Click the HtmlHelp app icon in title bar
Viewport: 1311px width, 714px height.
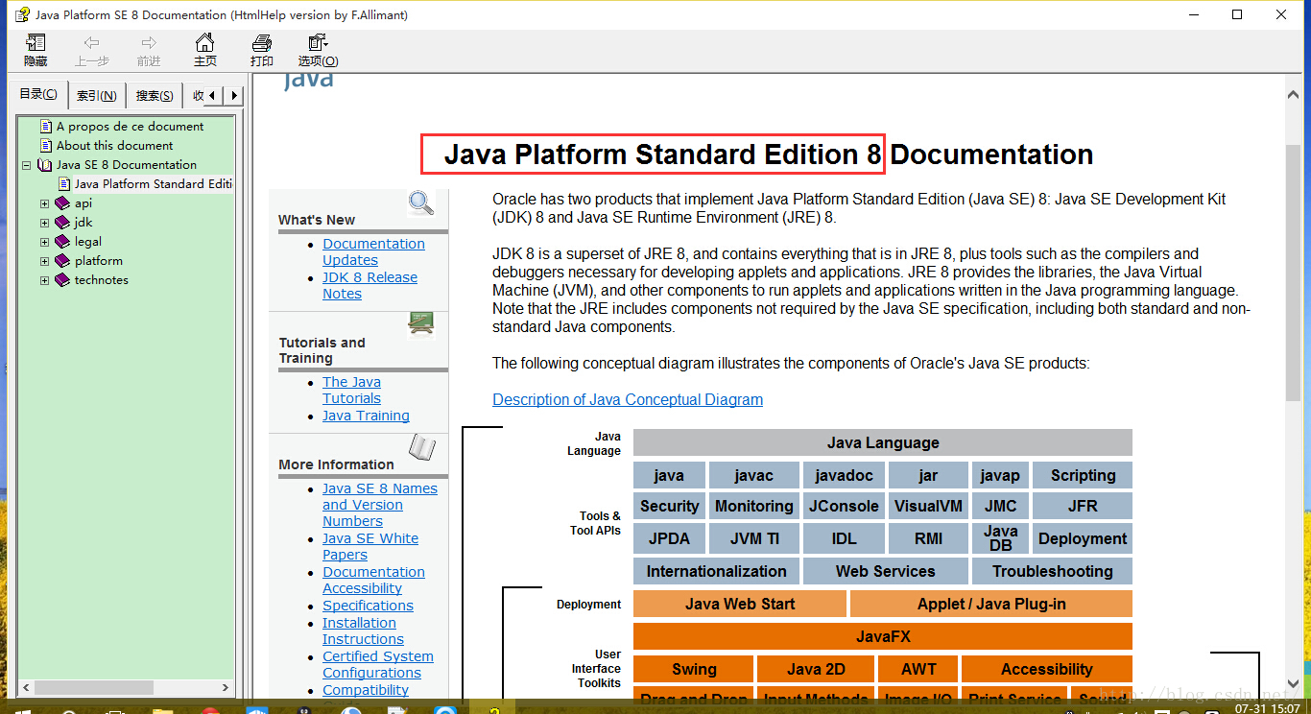point(21,14)
